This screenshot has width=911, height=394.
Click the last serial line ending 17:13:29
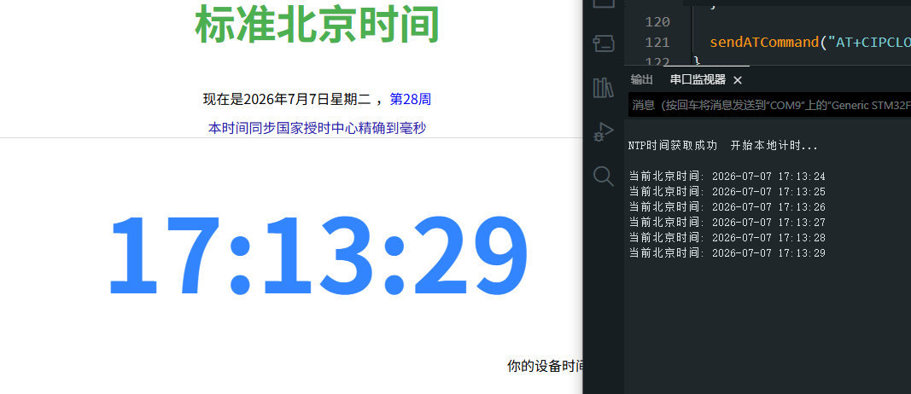click(727, 253)
